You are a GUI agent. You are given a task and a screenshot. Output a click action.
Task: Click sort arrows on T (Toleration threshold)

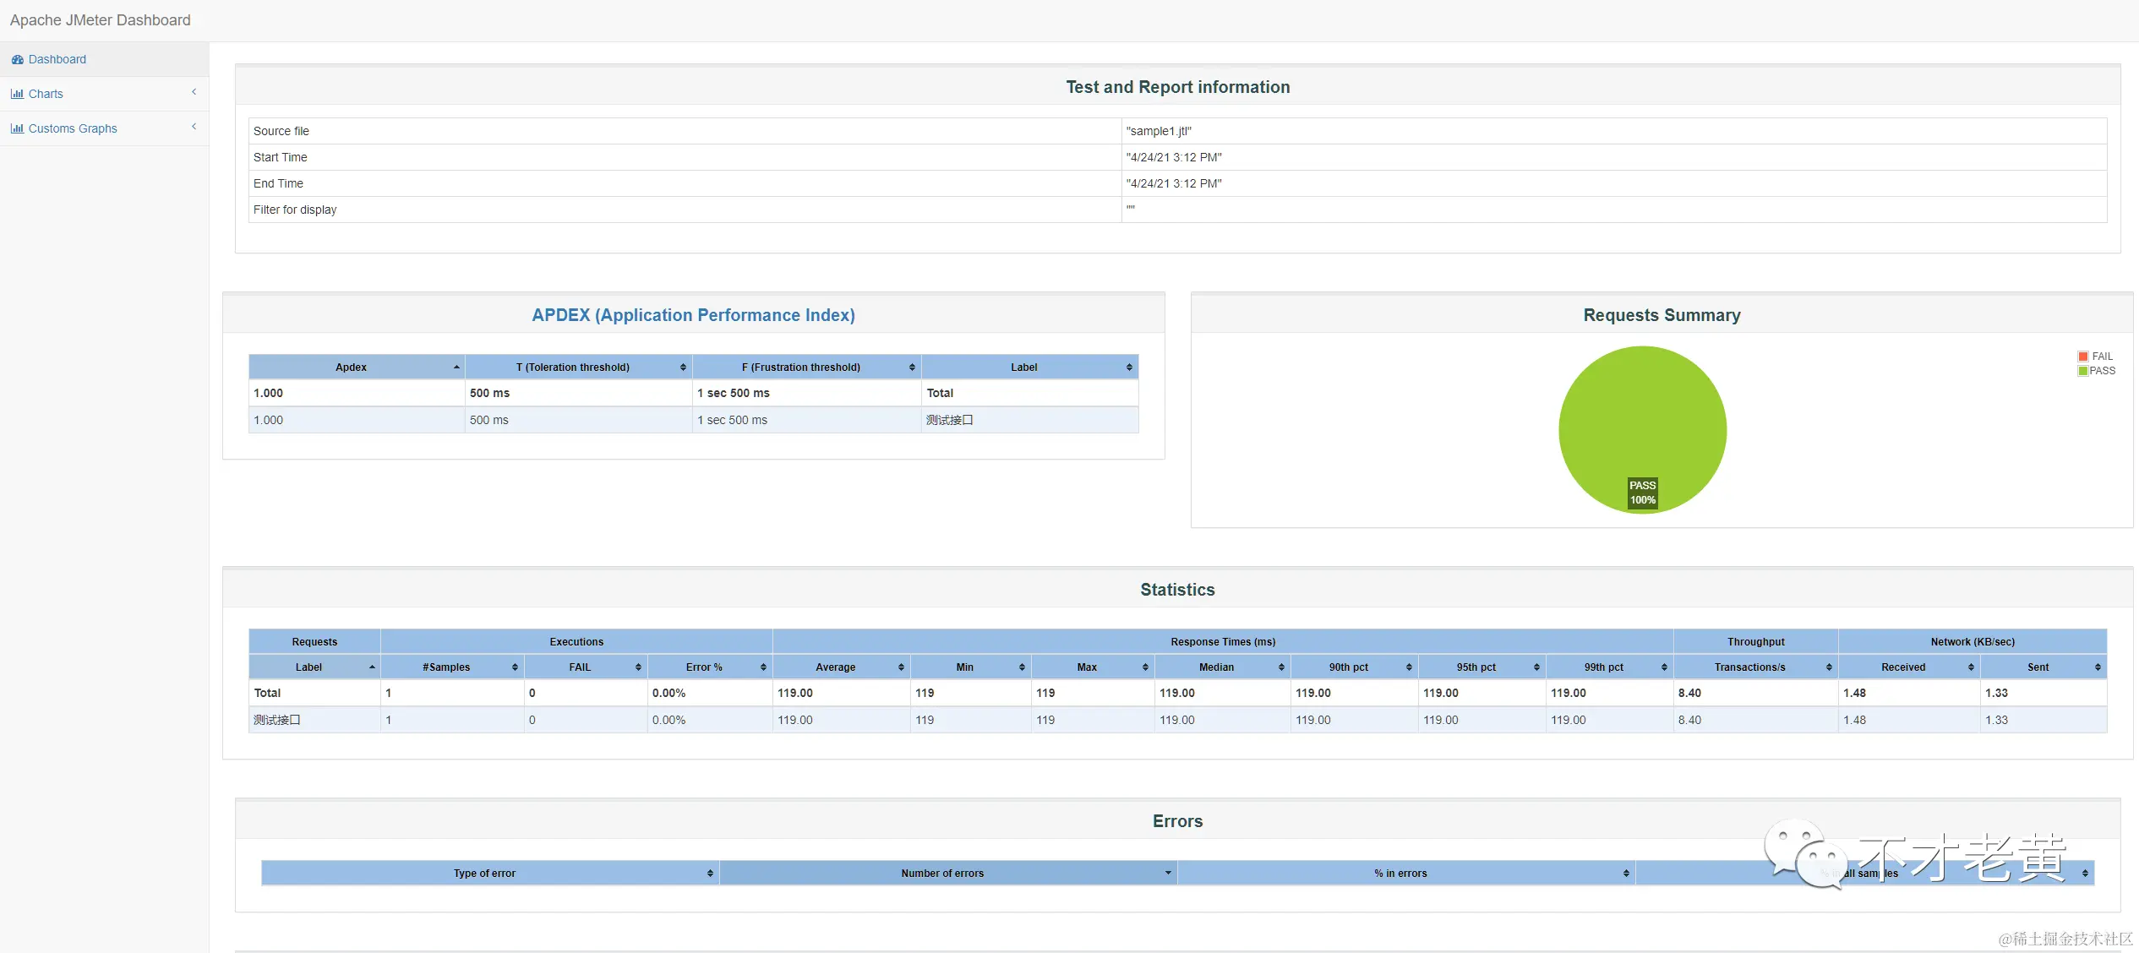tap(683, 368)
